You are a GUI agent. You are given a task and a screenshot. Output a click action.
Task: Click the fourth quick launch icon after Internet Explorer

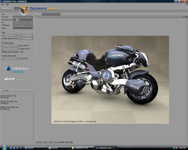21,148
